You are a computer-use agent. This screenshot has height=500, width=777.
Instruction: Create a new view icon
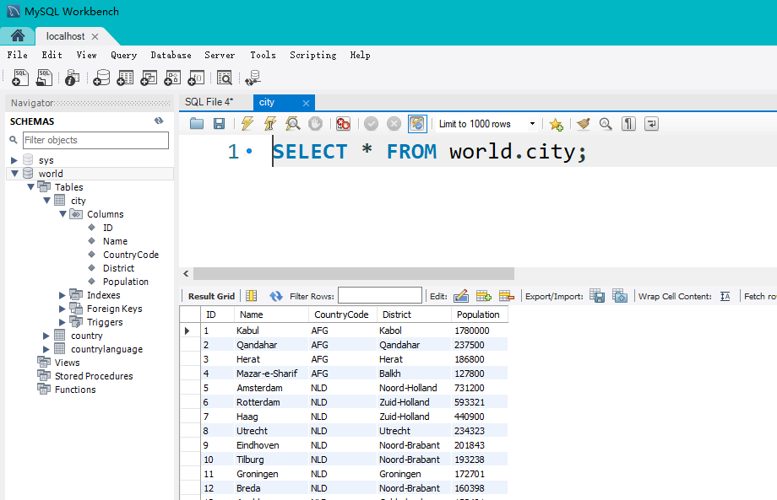tap(149, 78)
